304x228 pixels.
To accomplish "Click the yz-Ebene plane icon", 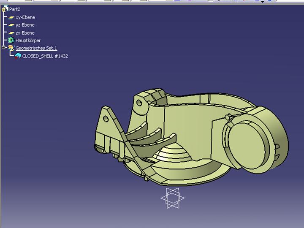I will point(11,25).
